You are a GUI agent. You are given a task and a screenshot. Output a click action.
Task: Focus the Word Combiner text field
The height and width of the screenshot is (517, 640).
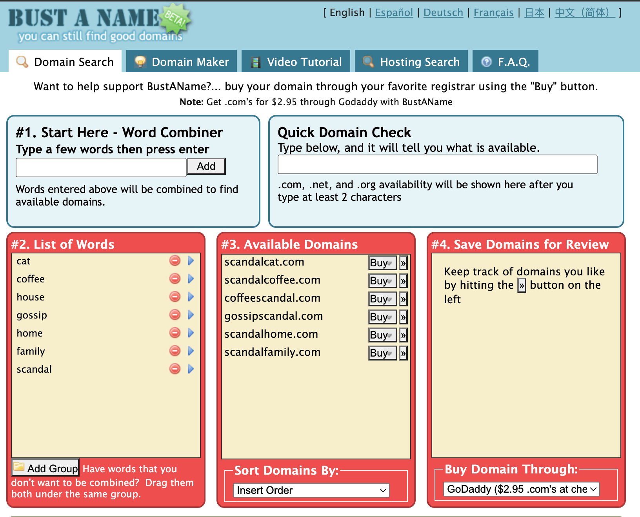(x=101, y=167)
